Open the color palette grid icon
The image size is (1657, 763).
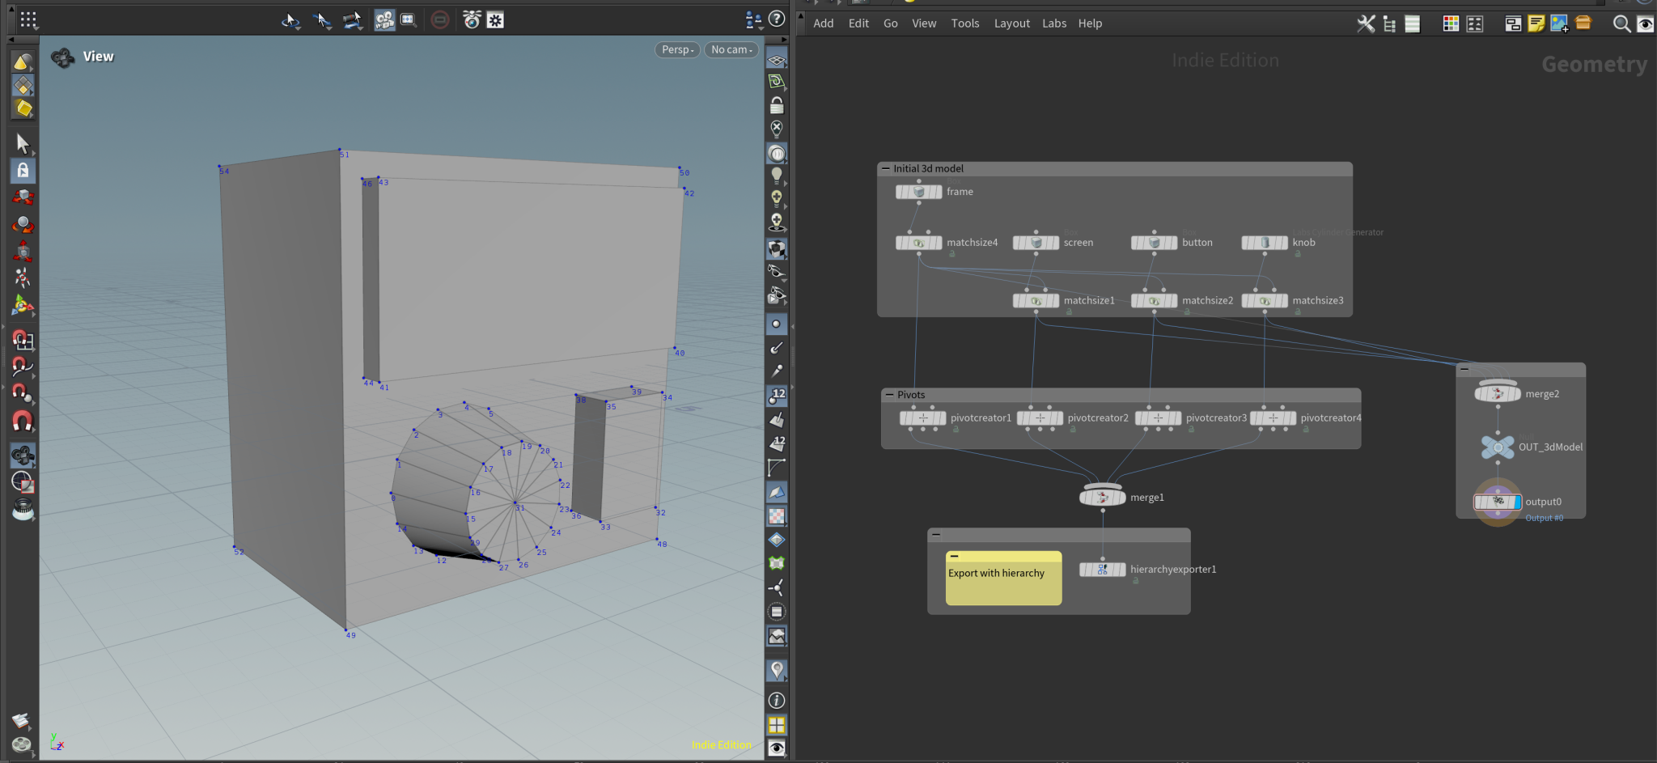pos(1451,23)
